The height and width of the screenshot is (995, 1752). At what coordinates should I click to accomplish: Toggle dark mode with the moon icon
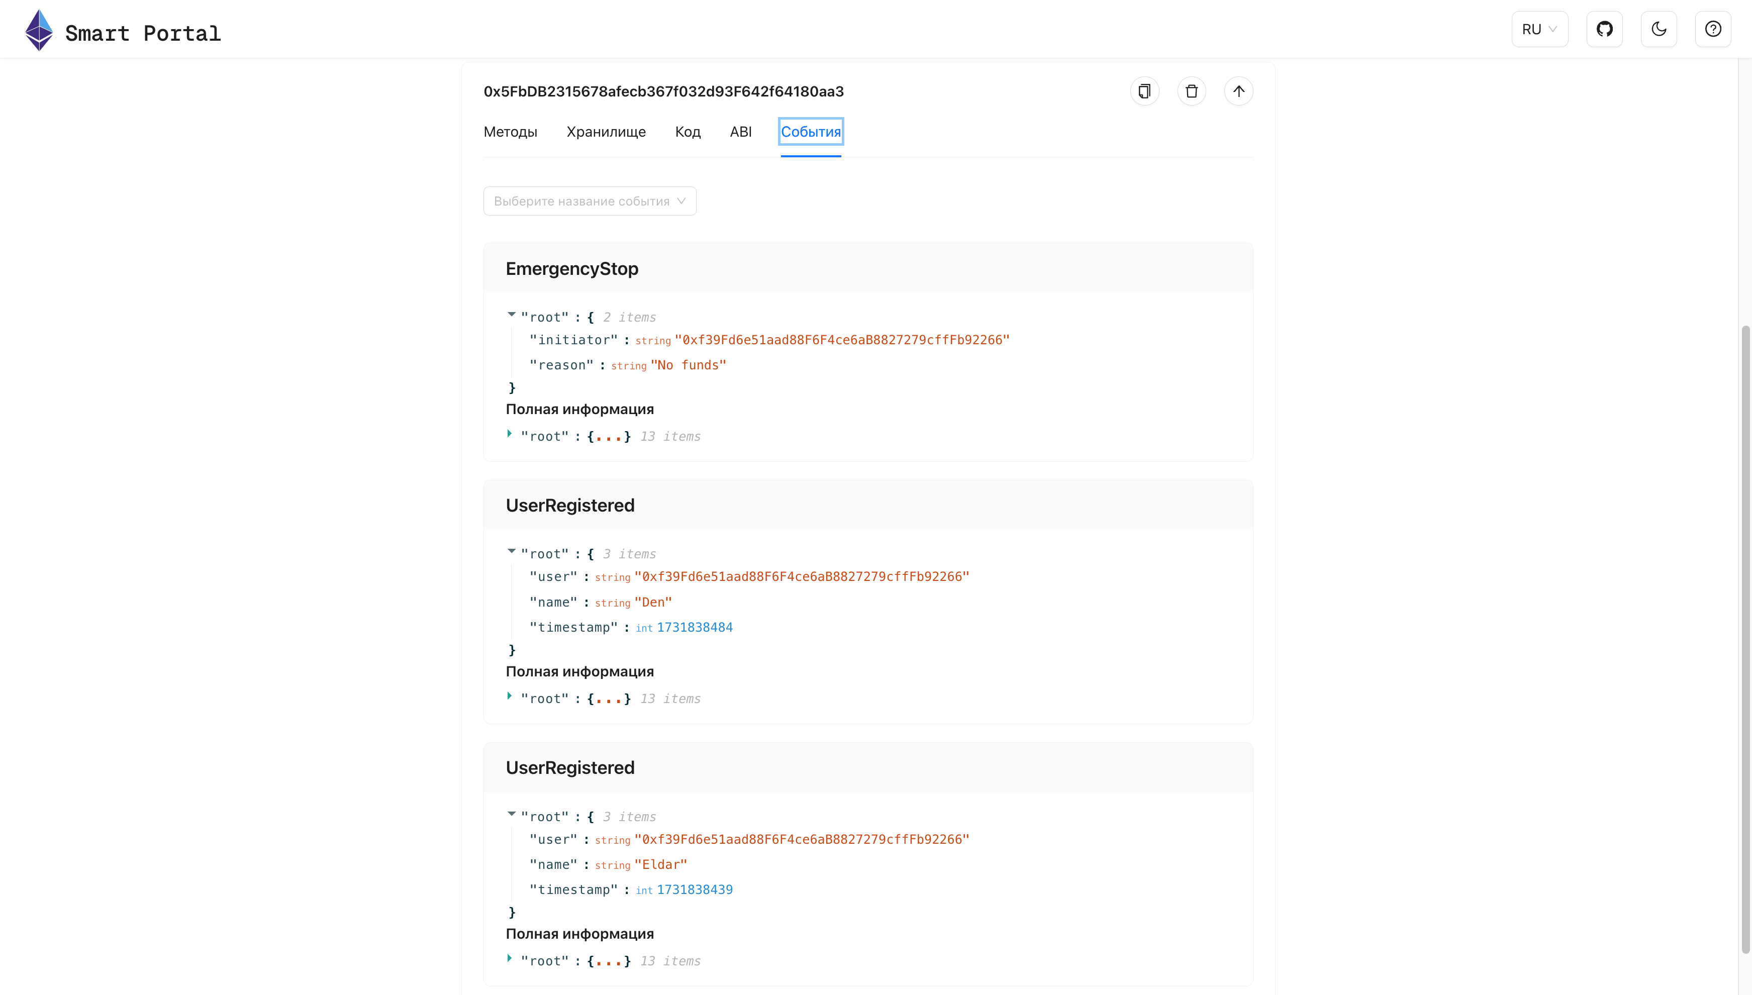(1659, 29)
